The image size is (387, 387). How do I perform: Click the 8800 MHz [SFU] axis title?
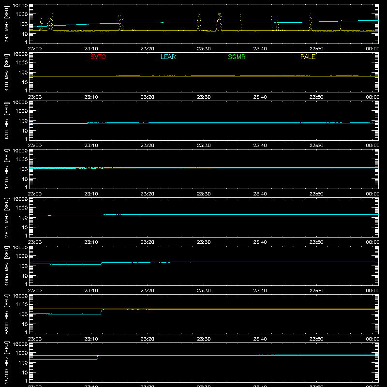click(6, 314)
